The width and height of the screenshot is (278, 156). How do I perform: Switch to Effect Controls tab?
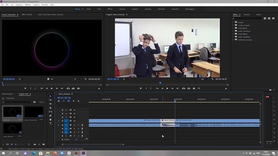[x=27, y=14]
